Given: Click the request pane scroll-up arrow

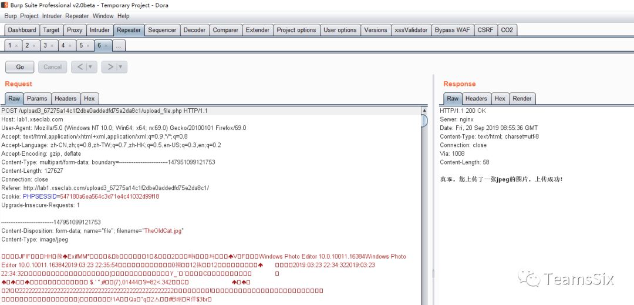Looking at the screenshot, I should (x=424, y=110).
